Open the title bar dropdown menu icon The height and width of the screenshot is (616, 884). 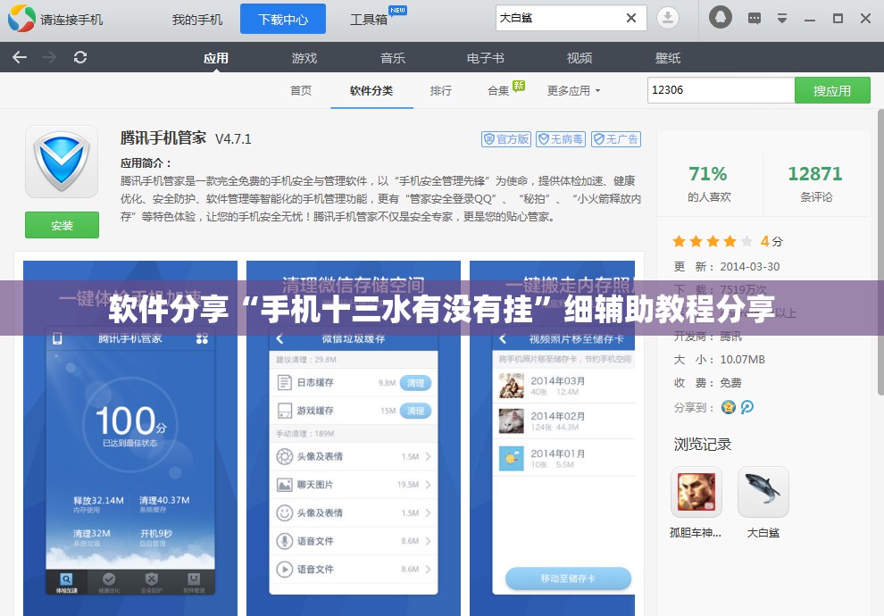782,19
